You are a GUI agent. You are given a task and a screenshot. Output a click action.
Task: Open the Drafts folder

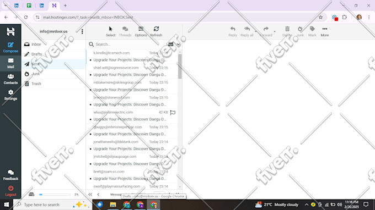[54, 54]
